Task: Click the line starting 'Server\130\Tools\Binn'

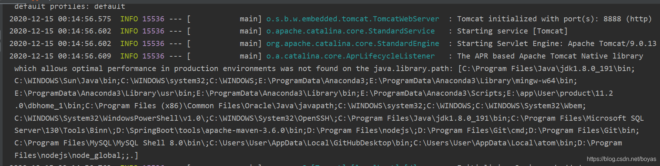Action: [327, 131]
